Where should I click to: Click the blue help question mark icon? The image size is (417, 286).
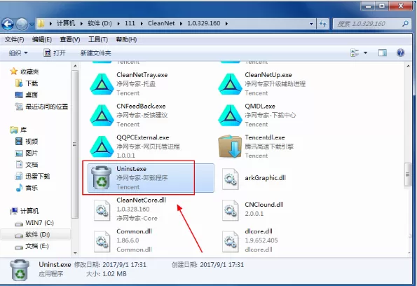point(400,53)
